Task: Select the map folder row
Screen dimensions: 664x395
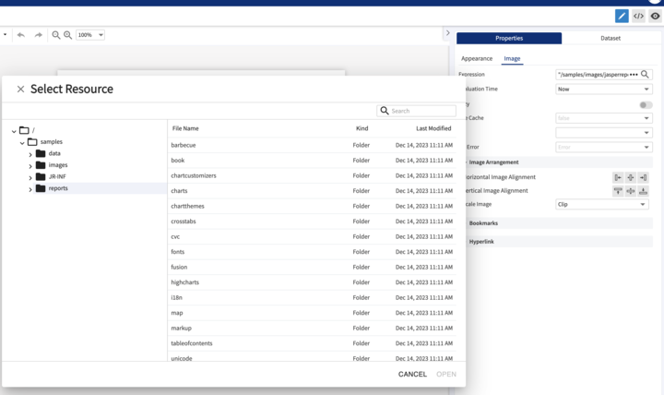Action: point(313,313)
